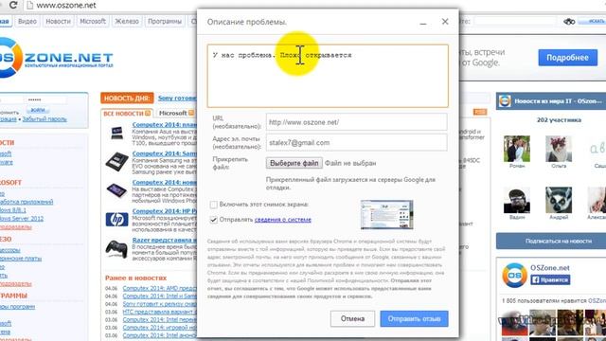Open the Sony готовит news-of-day link

coord(177,99)
